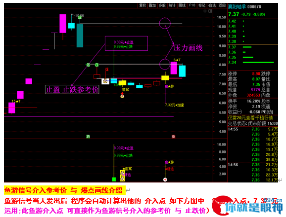286x217 pixels.
Task: Select the 多股 multi-stock view
Action: 162,5
